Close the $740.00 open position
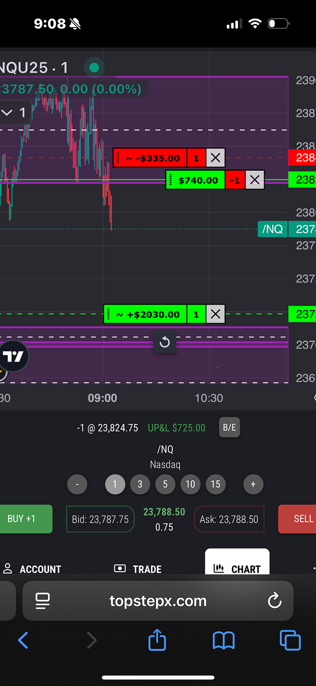The height and width of the screenshot is (686, 316). click(x=255, y=180)
